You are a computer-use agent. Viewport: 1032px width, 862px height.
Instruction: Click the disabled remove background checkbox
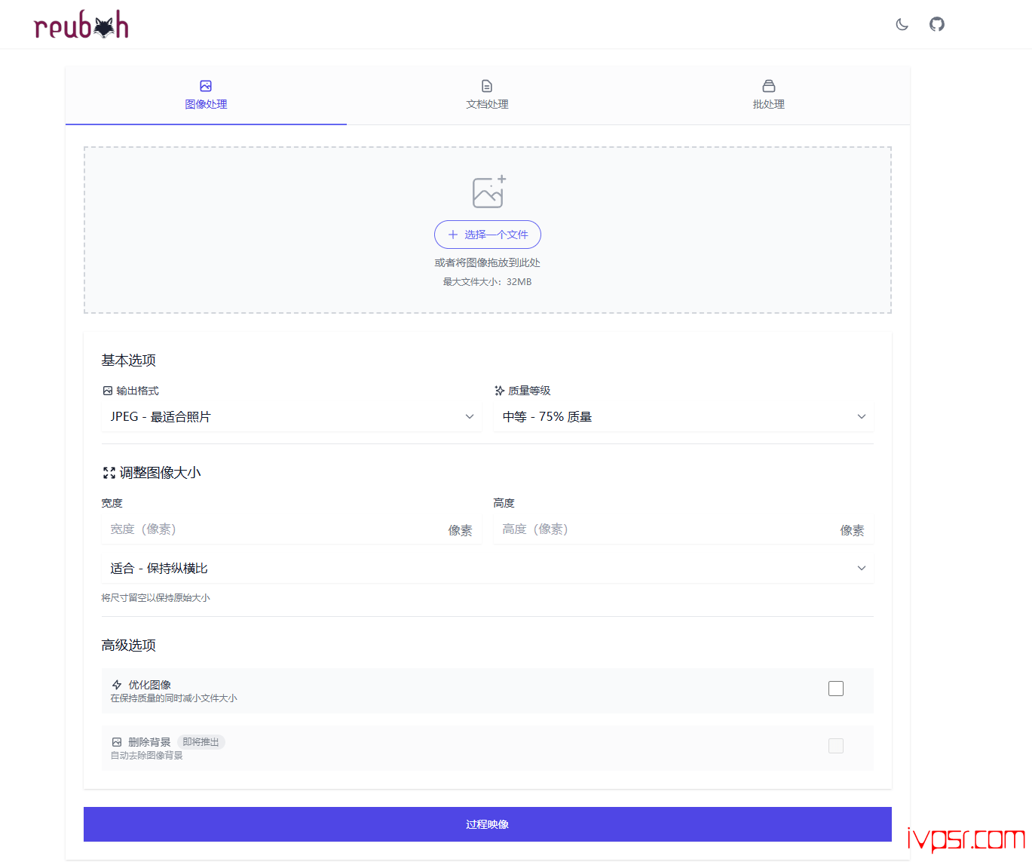[x=835, y=746]
